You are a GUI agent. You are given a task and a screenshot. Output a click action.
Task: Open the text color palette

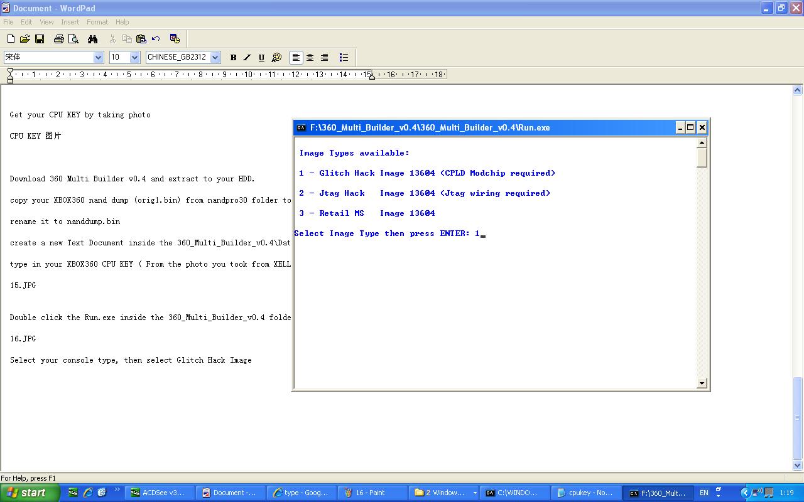click(x=276, y=57)
